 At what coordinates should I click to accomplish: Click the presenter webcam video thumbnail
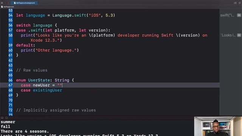(218, 126)
